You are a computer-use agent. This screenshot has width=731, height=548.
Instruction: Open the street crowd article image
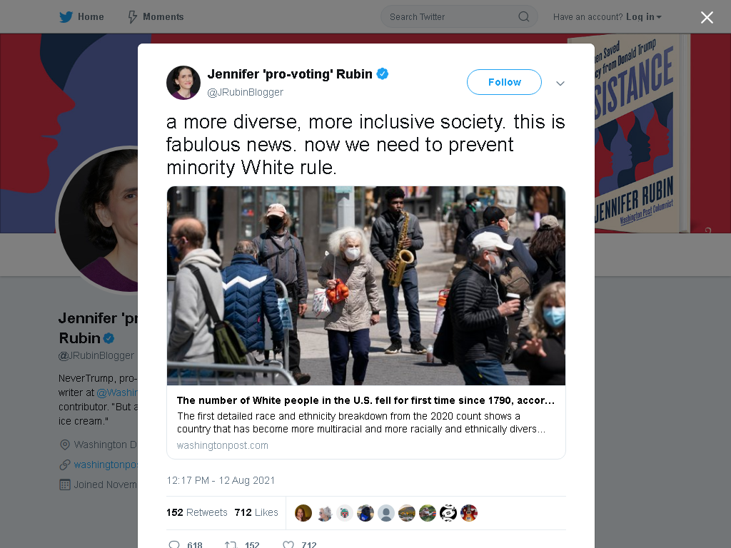click(366, 285)
